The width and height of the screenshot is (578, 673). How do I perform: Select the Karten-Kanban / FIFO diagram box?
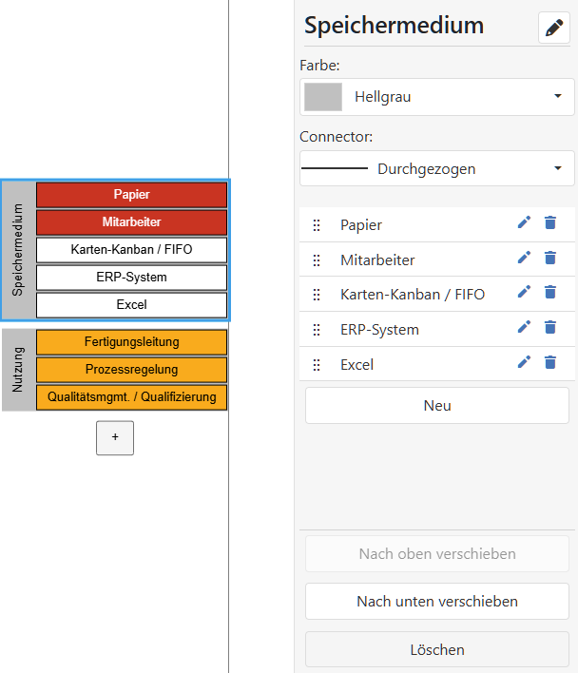coord(132,250)
